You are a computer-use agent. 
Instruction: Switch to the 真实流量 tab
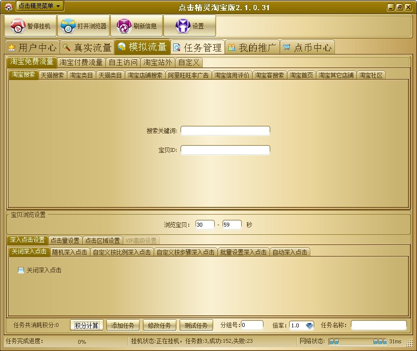click(x=87, y=48)
